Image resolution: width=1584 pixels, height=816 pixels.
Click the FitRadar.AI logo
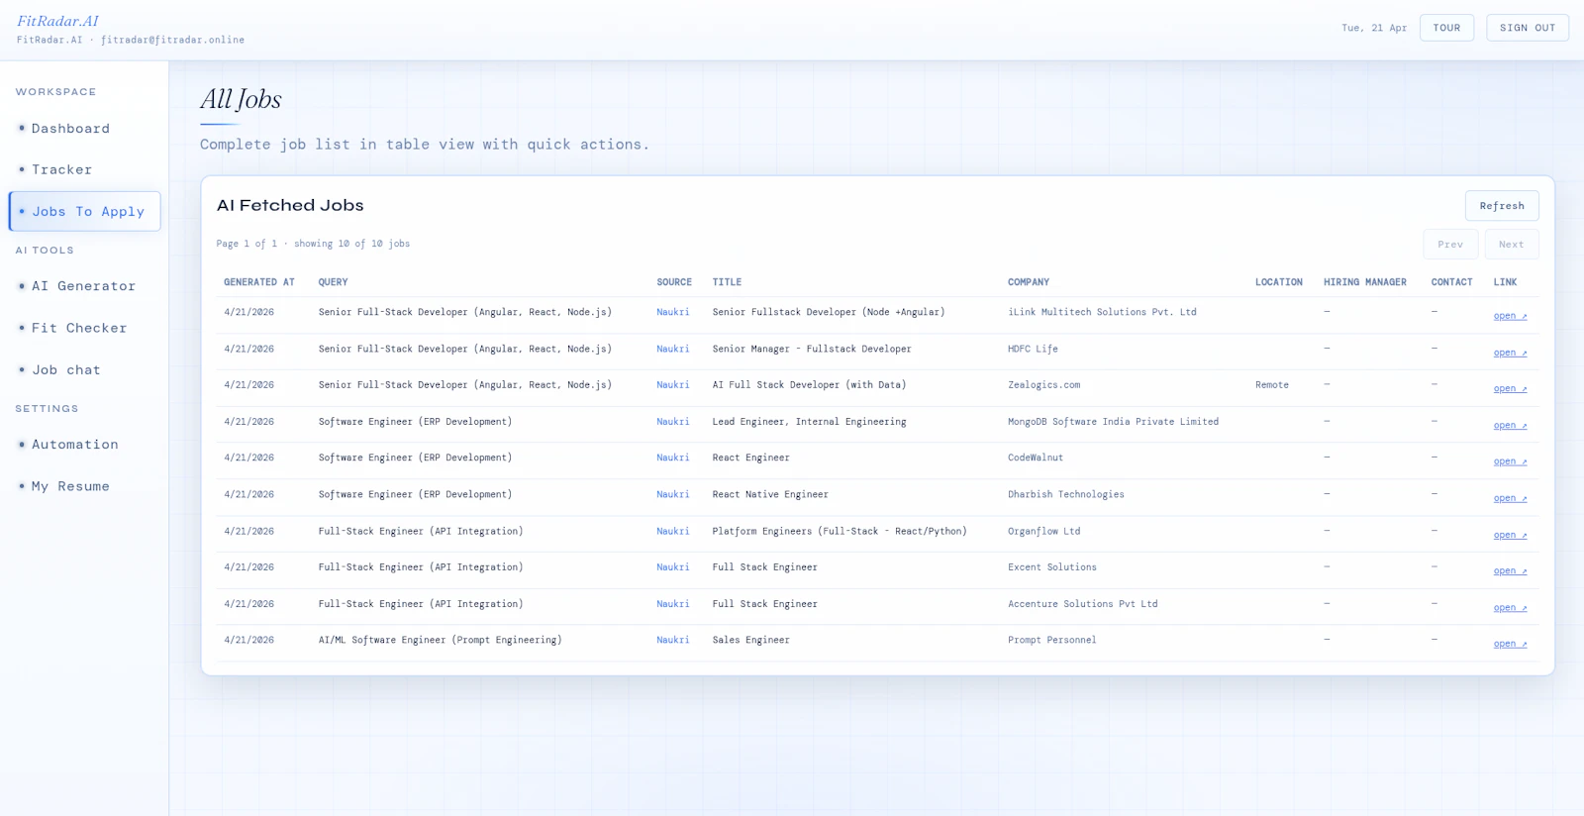[57, 21]
